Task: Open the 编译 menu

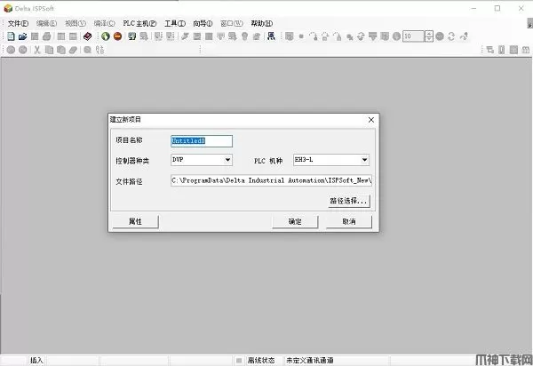Action: pyautogui.click(x=104, y=23)
